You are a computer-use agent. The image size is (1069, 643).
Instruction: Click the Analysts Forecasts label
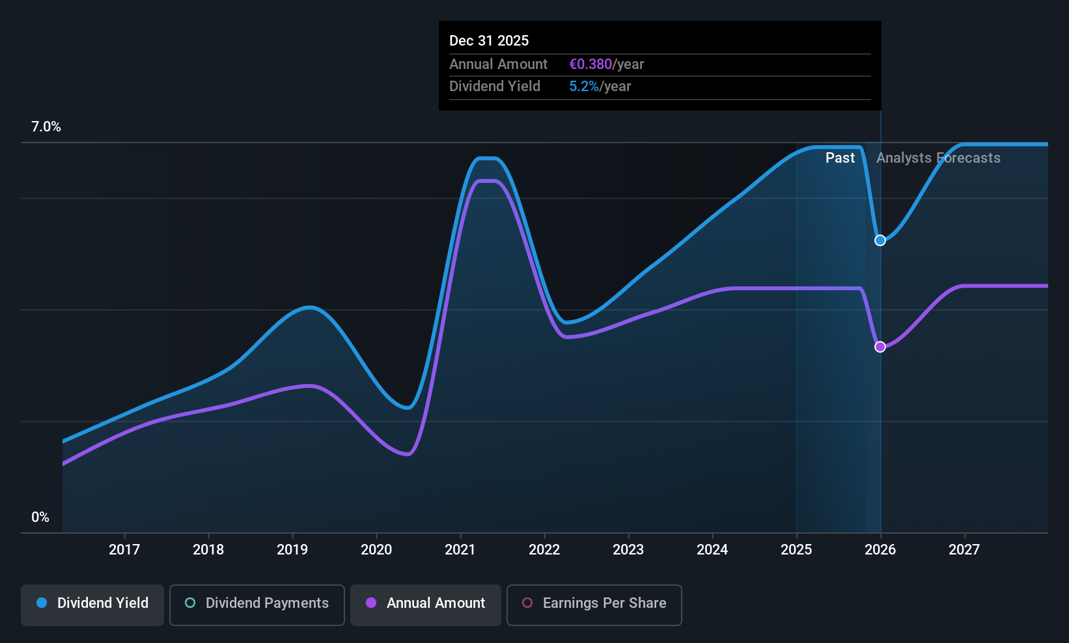pos(938,157)
